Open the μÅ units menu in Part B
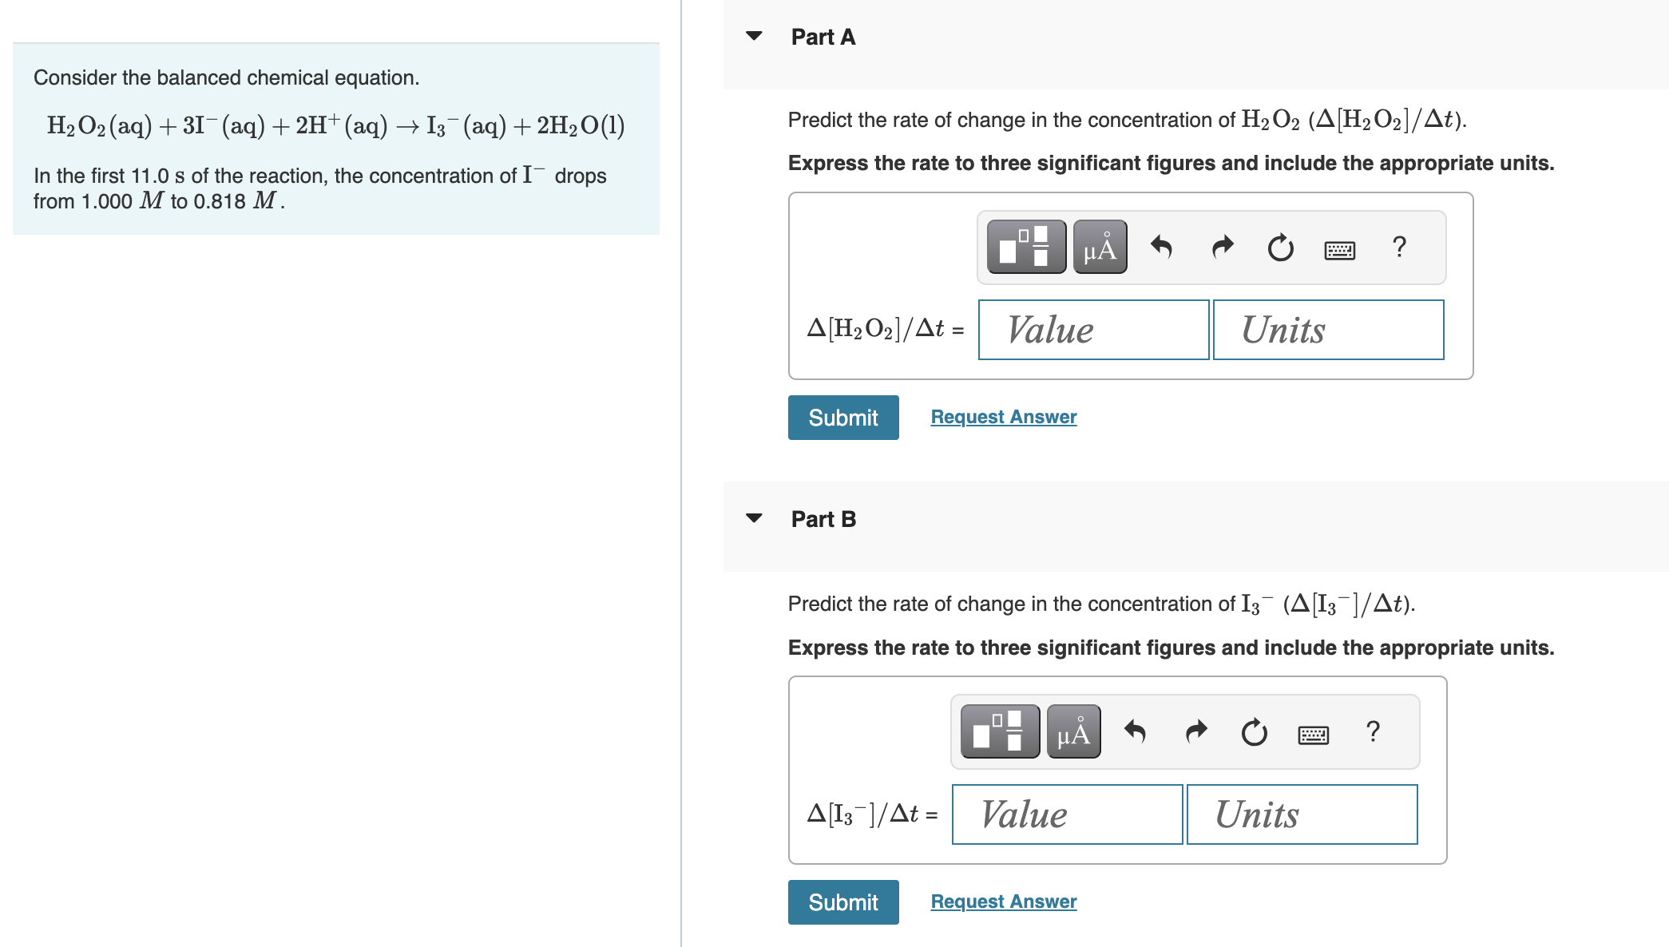 pos(1072,731)
